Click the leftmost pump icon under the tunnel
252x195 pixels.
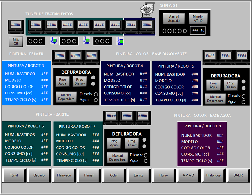(53, 41)
